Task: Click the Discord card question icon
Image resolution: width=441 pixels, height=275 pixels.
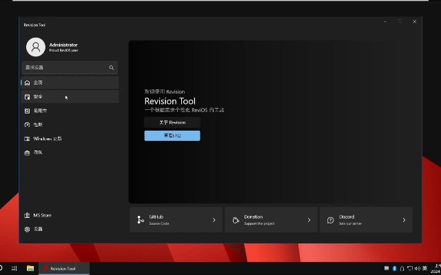Action: [331, 220]
